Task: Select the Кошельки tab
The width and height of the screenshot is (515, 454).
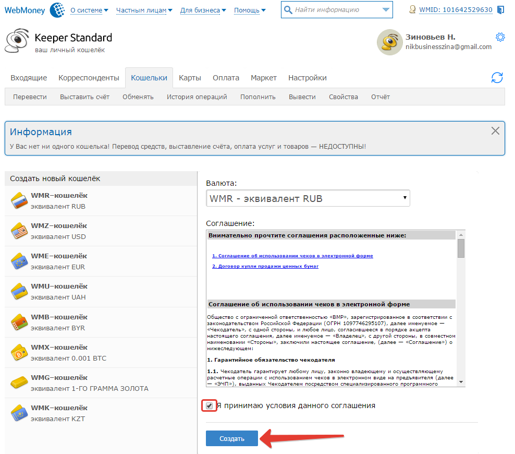Action: pyautogui.click(x=149, y=78)
